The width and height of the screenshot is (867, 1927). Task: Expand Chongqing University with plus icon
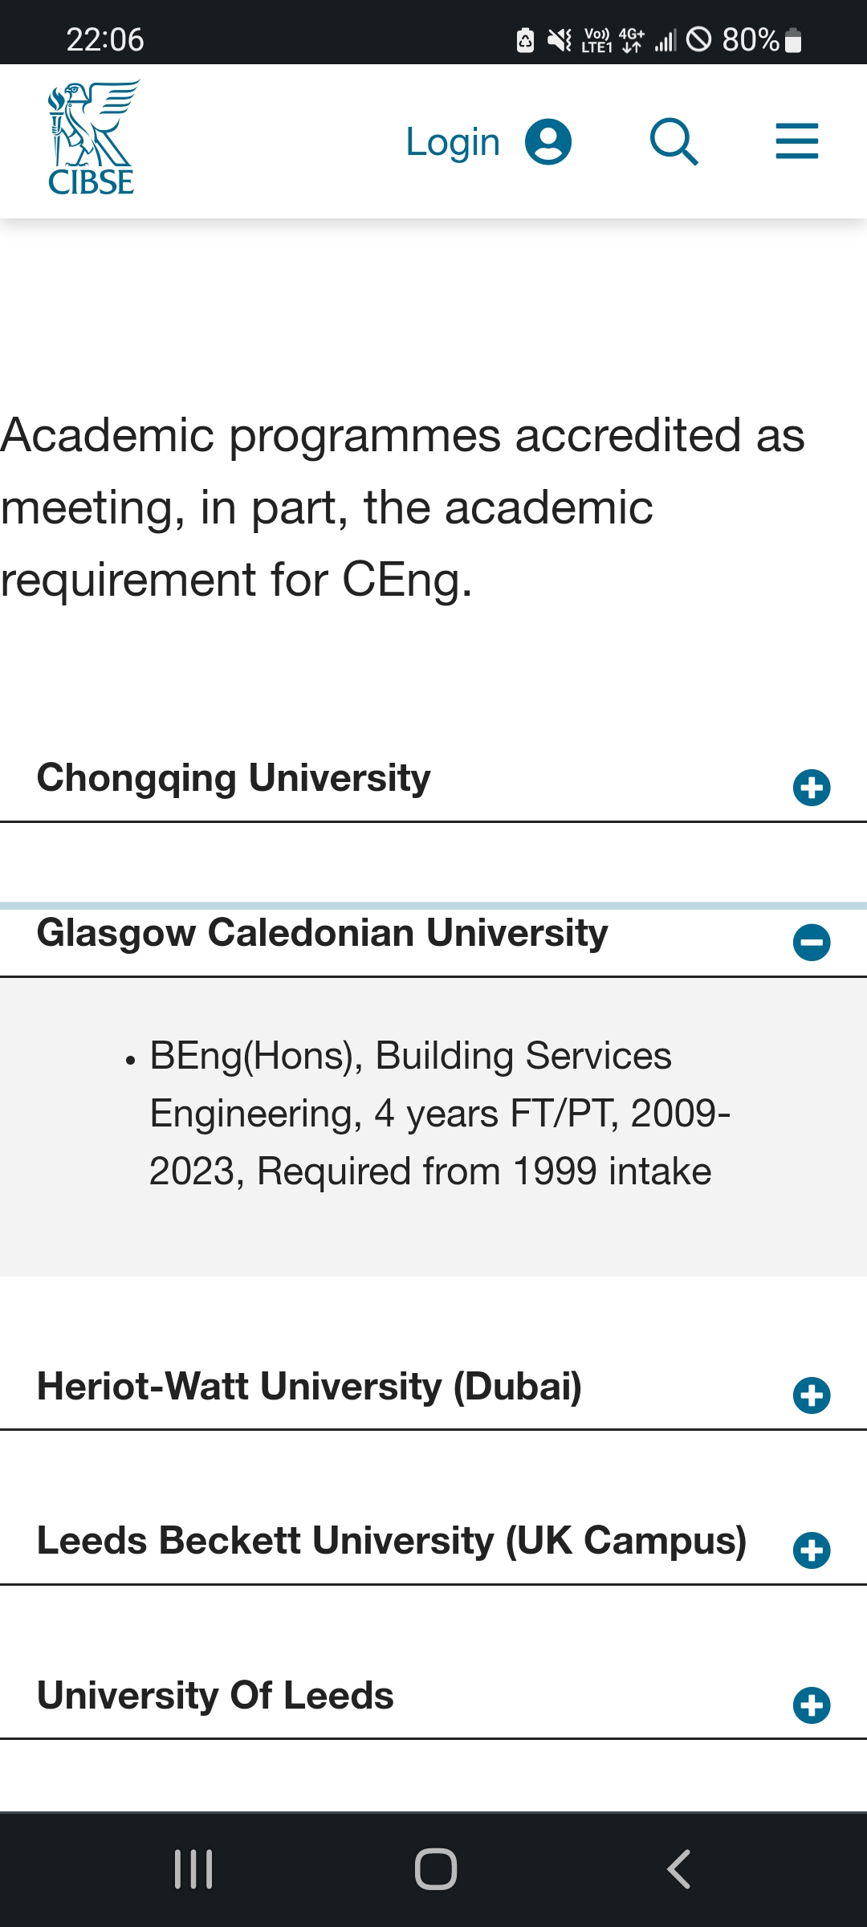pos(812,788)
